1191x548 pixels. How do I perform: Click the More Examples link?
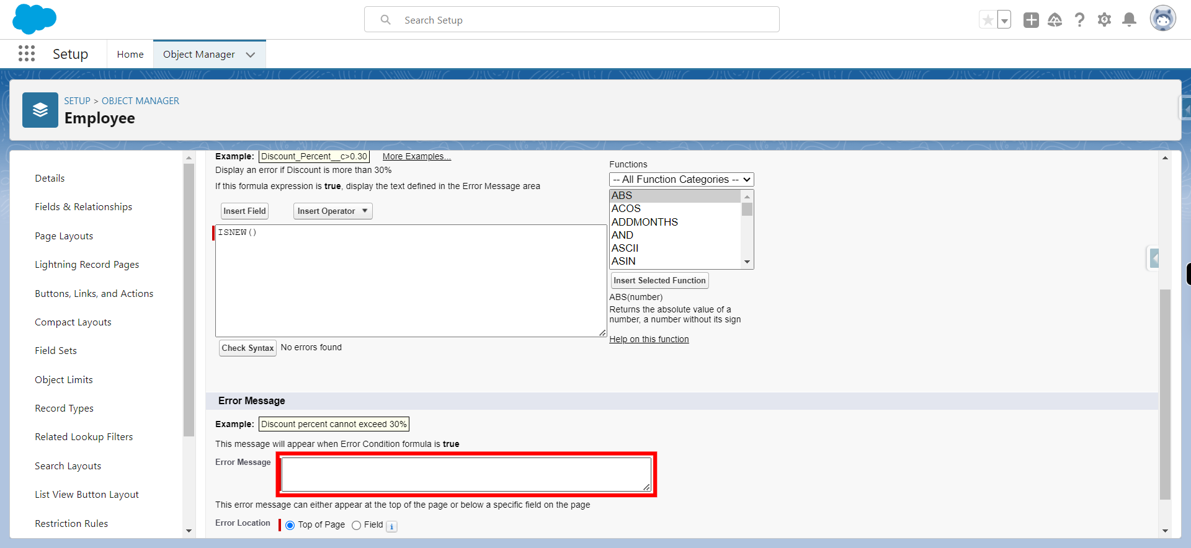[416, 156]
